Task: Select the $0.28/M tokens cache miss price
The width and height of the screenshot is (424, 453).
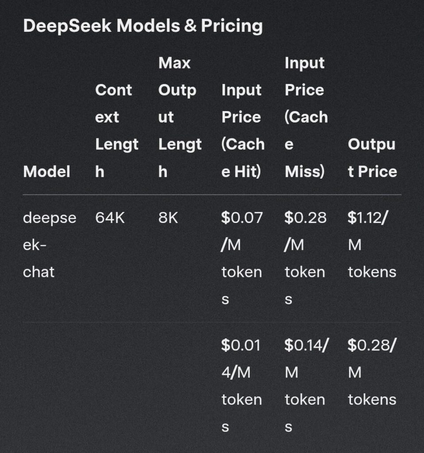Action: point(305,258)
